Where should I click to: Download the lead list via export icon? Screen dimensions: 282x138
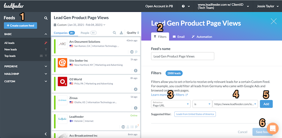121,33
